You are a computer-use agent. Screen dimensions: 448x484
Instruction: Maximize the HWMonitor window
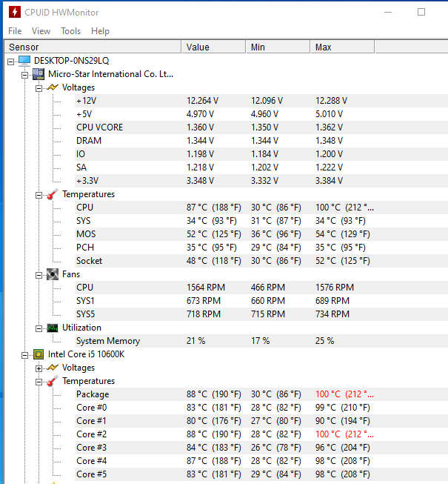421,13
